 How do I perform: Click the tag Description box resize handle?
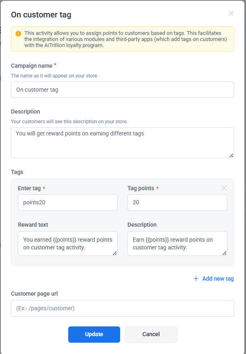pos(224,253)
